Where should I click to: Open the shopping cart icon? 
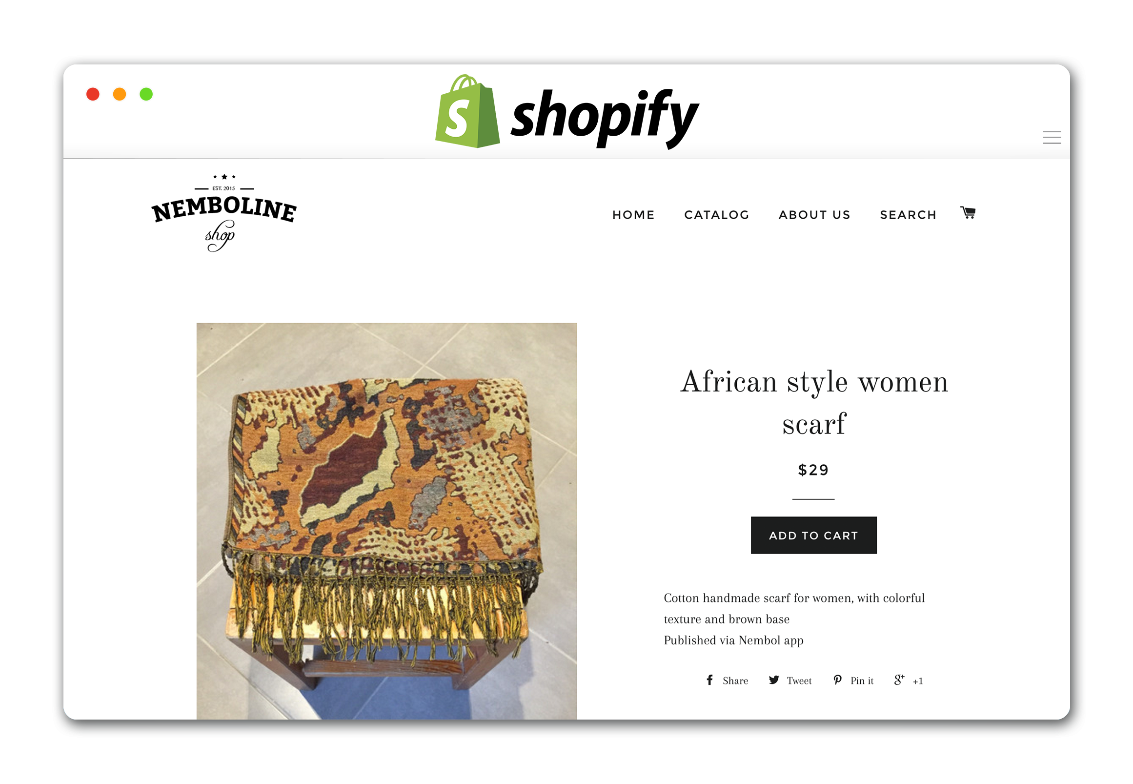click(x=968, y=213)
